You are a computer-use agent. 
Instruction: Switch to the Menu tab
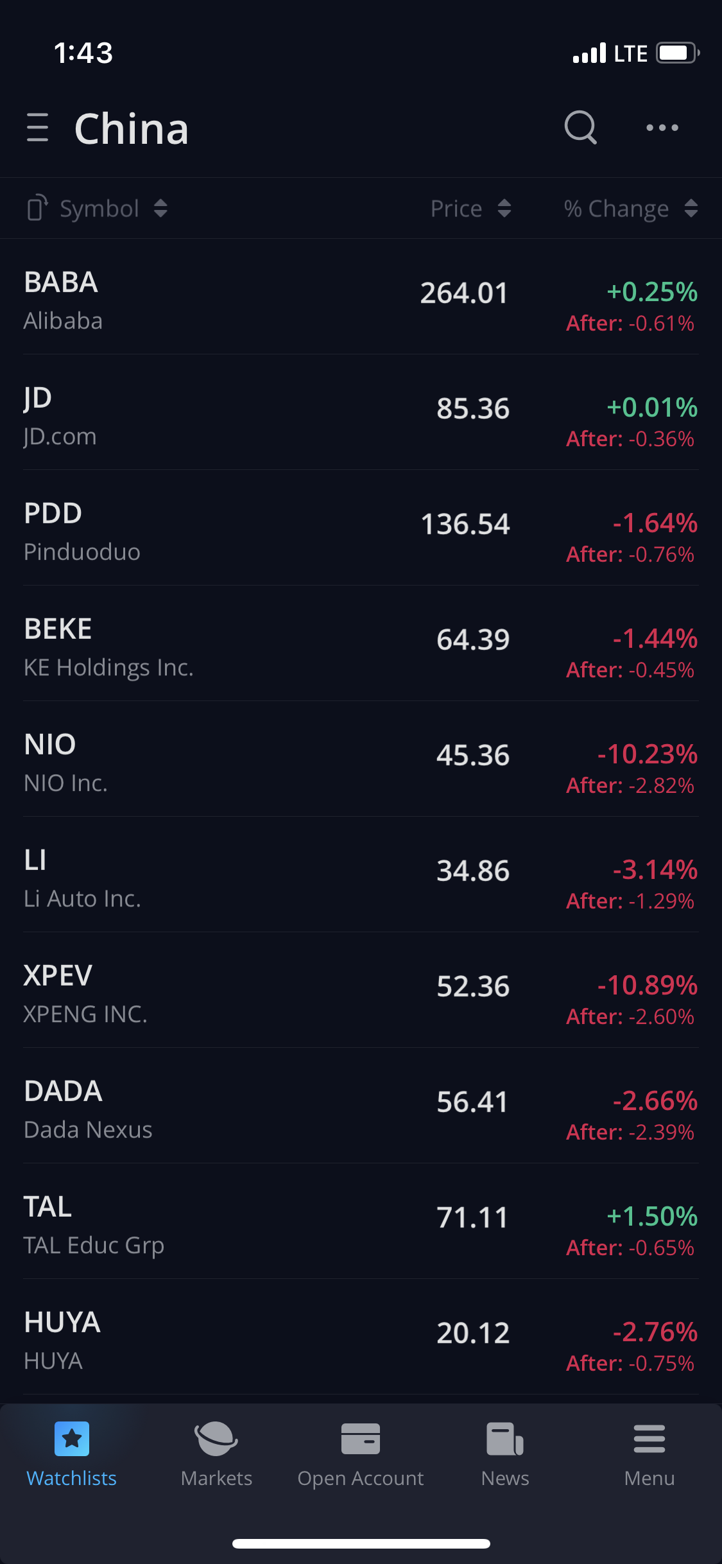coord(649,1452)
